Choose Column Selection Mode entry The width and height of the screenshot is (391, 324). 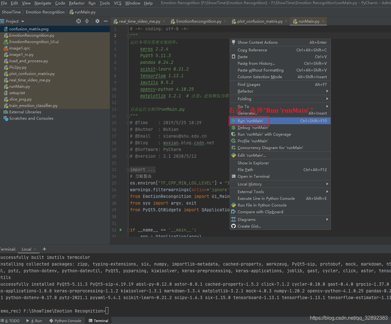pyautogui.click(x=280, y=77)
